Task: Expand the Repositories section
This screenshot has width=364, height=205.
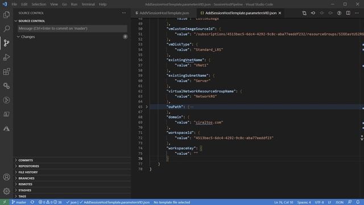Action: (x=72, y=166)
